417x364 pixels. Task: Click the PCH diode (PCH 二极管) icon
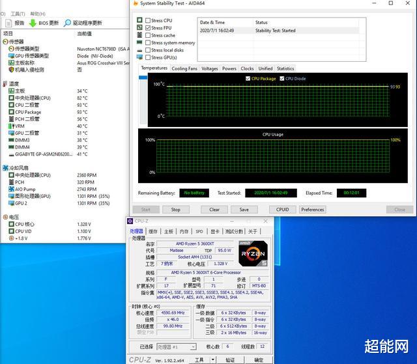click(11, 119)
